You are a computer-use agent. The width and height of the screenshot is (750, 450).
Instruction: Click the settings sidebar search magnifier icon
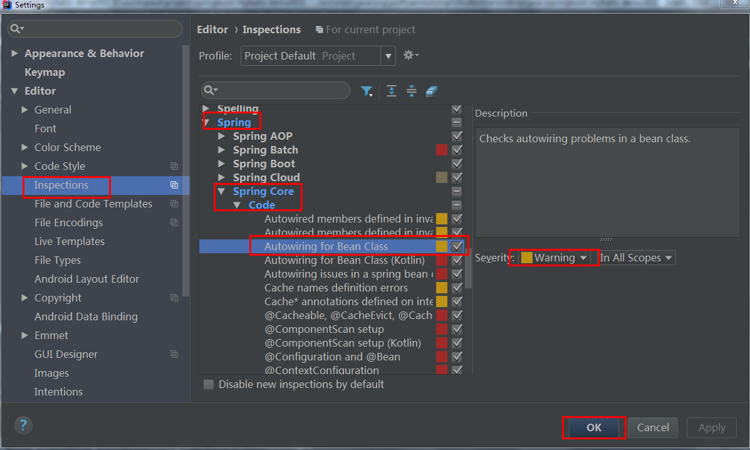17,29
